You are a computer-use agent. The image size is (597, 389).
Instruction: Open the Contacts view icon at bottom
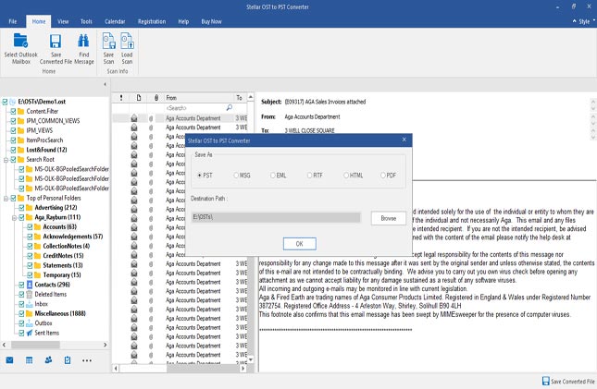click(x=48, y=359)
